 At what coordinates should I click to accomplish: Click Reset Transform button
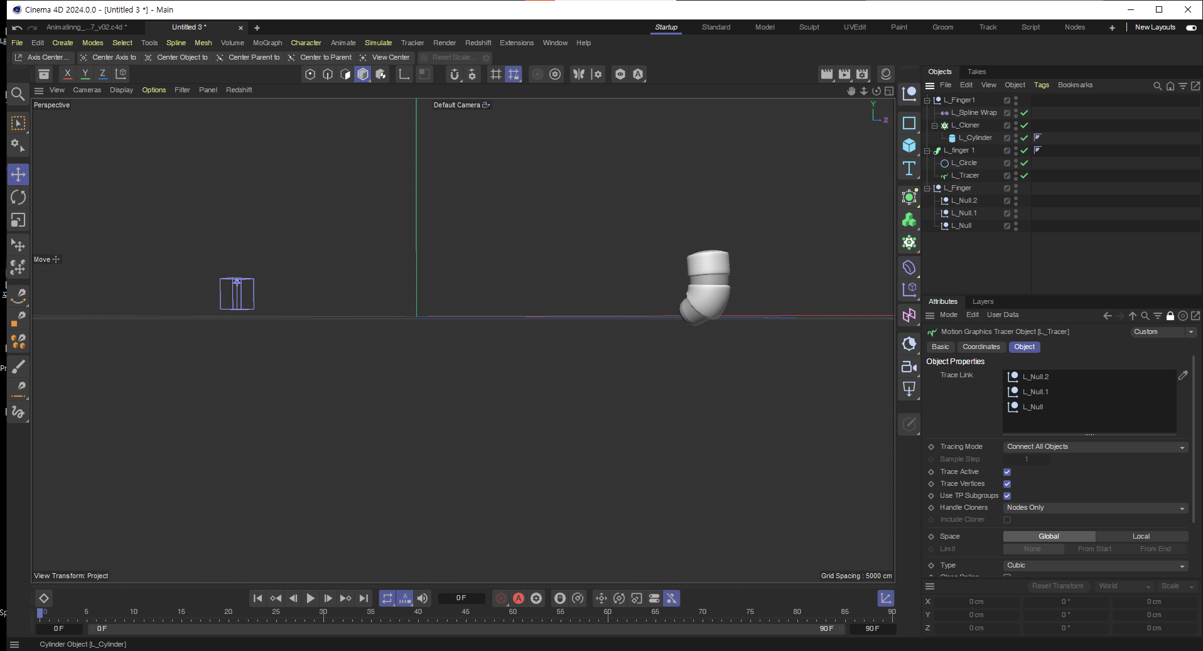point(1057,586)
